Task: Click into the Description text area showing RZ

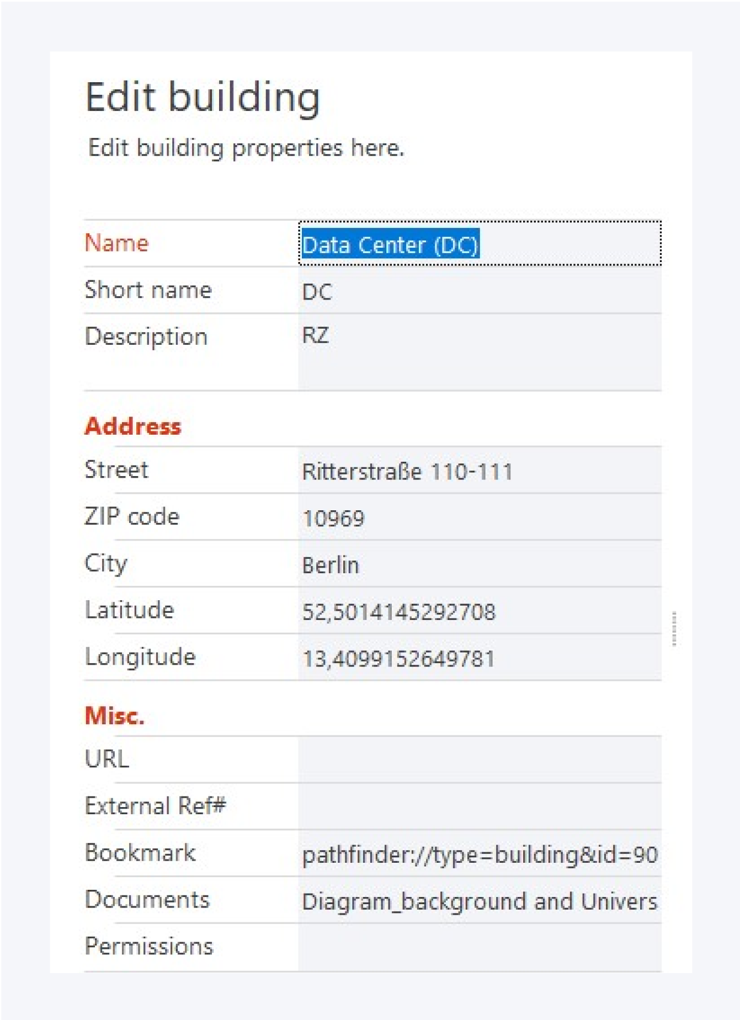Action: point(479,352)
